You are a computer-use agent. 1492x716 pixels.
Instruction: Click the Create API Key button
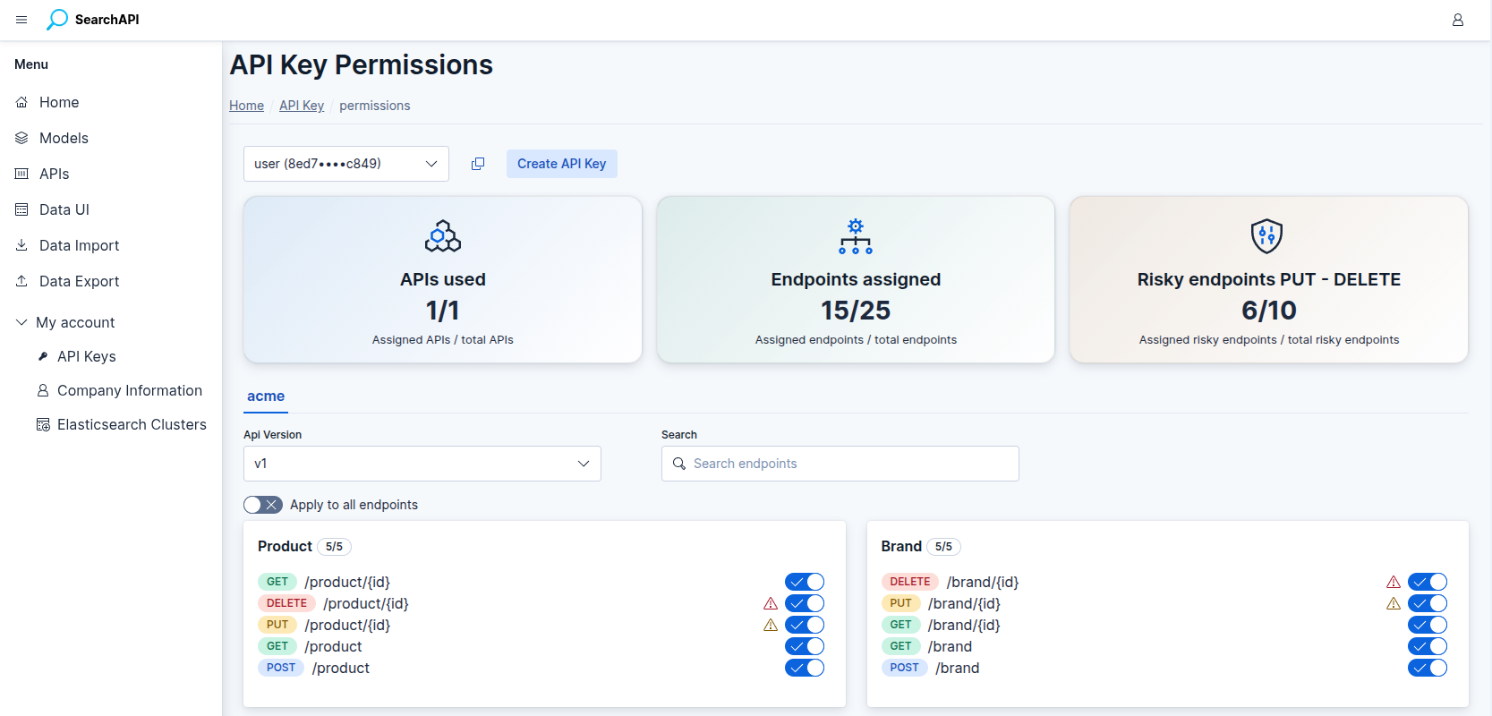point(562,164)
